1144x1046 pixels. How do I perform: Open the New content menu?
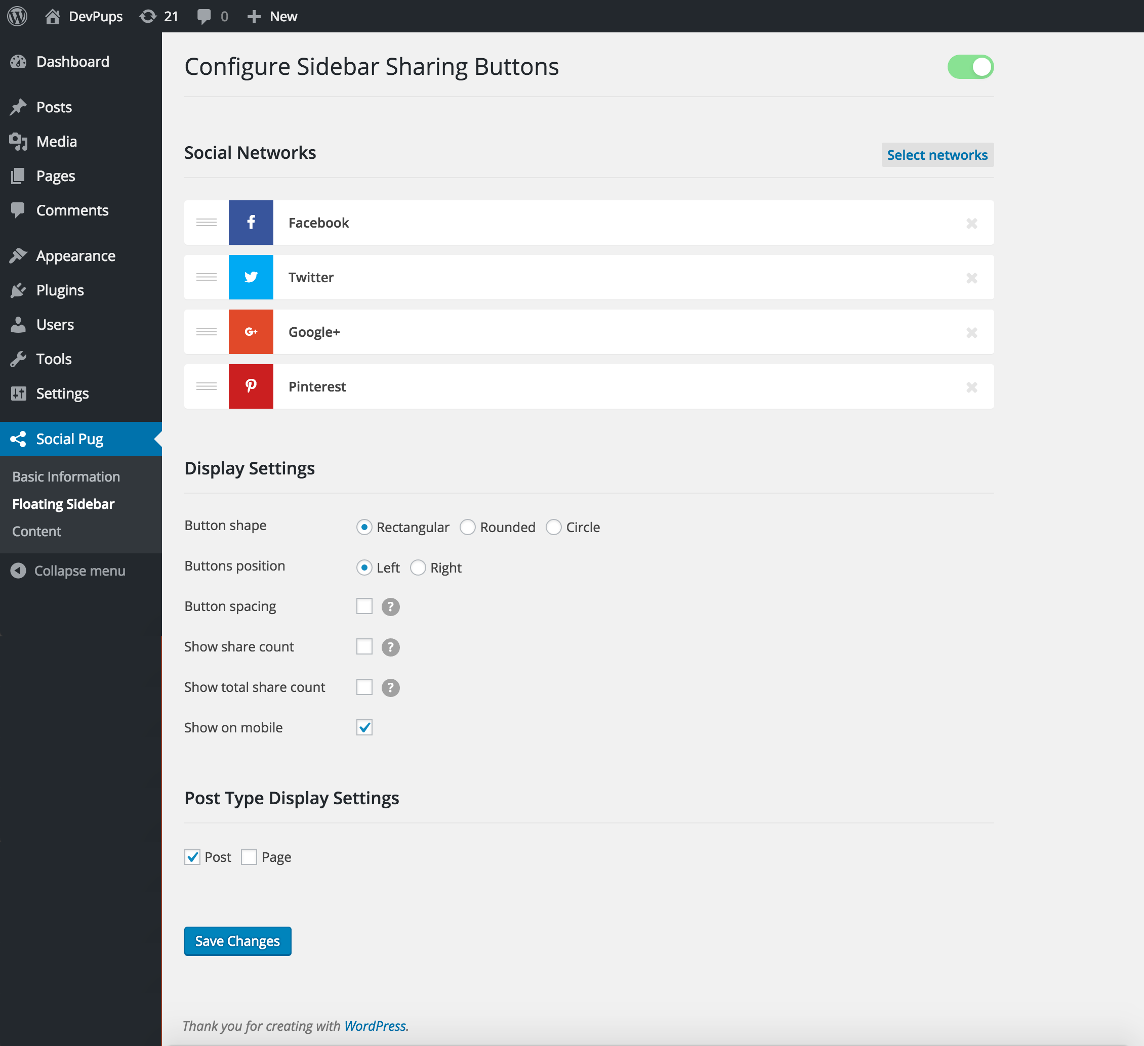pyautogui.click(x=272, y=17)
